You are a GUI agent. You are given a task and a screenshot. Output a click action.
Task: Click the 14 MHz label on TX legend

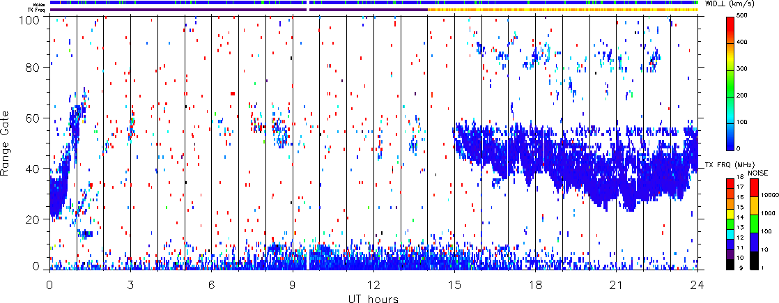pyautogui.click(x=741, y=217)
